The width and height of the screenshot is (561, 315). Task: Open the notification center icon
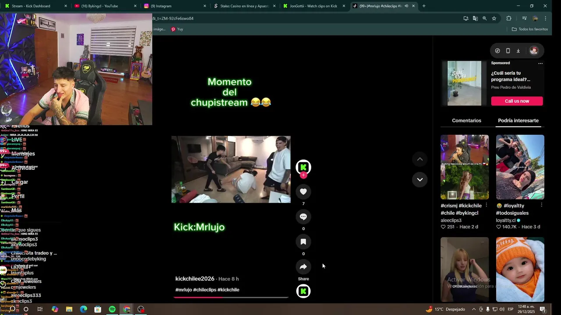coord(543,309)
